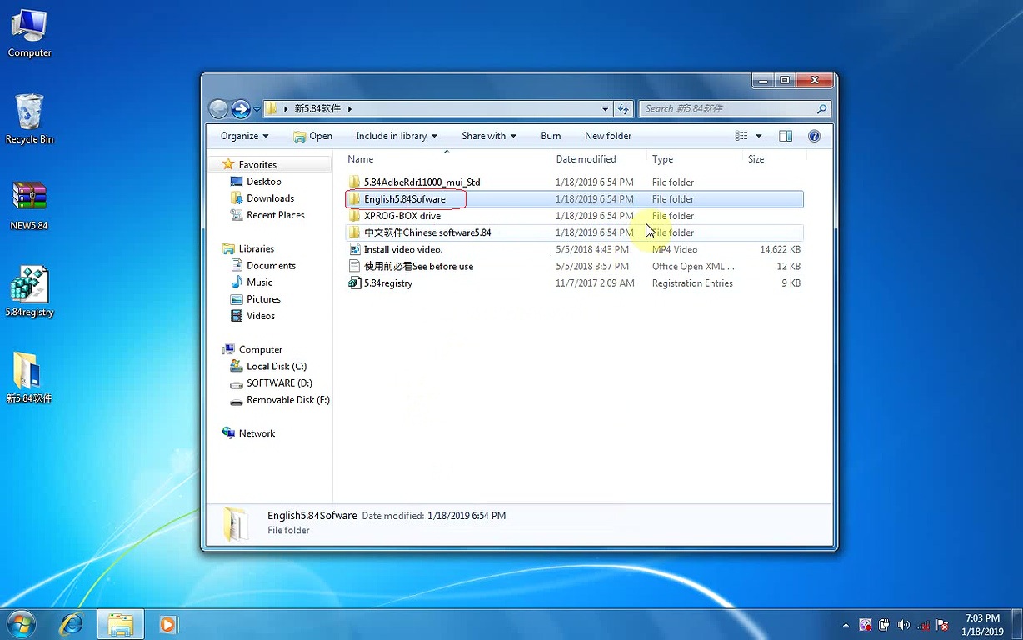
Task: Open the recent pages dropdown beside Forward
Action: point(256,109)
